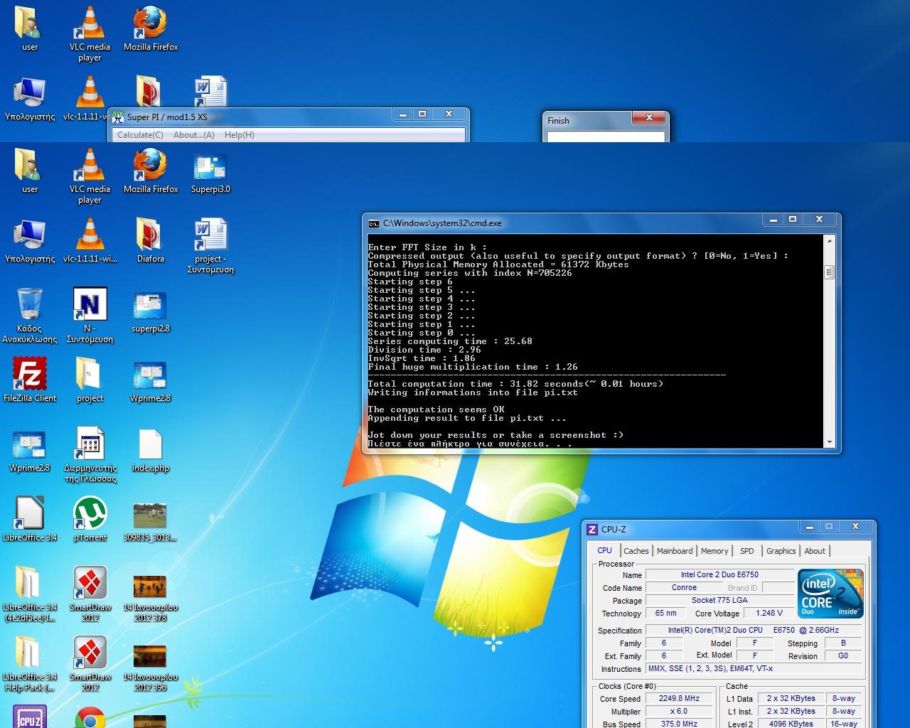The image size is (910, 728).
Task: Click the 'Intel Core 2 Duo E6750' name field
Action: coord(719,574)
